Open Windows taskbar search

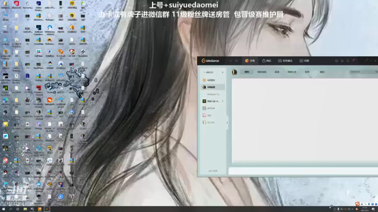(10, 209)
